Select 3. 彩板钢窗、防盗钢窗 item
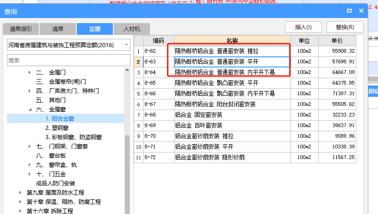This screenshot has width=378, height=214. 74,137
